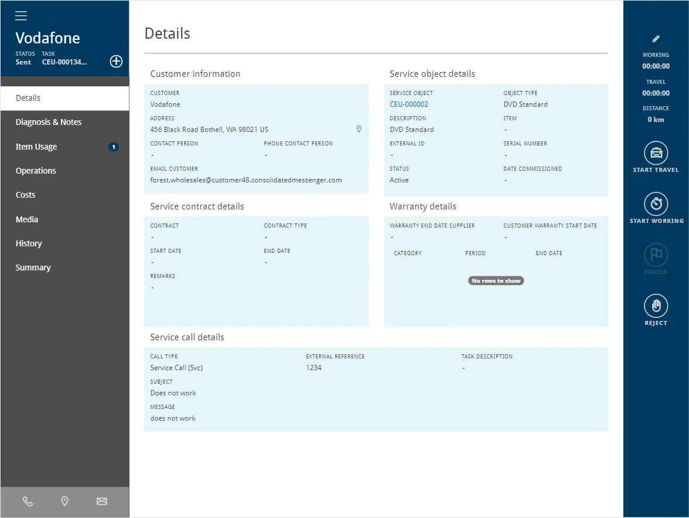Switch to the Operations section
Image resolution: width=689 pixels, height=518 pixels.
point(36,171)
